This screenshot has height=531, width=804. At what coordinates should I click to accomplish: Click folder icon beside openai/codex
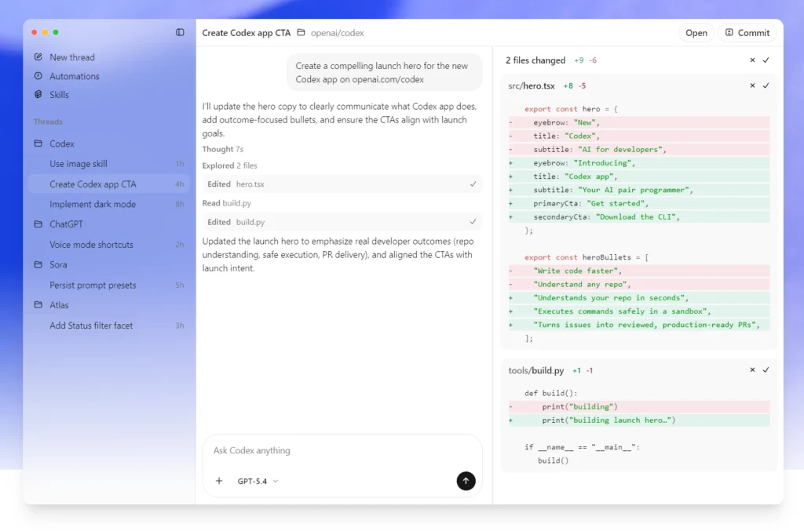click(301, 32)
